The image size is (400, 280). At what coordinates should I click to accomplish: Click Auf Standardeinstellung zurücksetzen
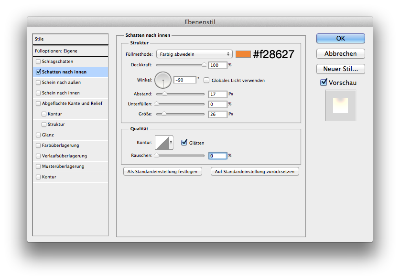[x=255, y=171]
